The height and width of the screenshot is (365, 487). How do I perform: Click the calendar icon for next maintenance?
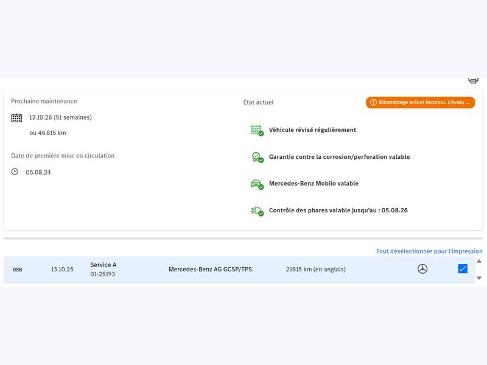[16, 118]
